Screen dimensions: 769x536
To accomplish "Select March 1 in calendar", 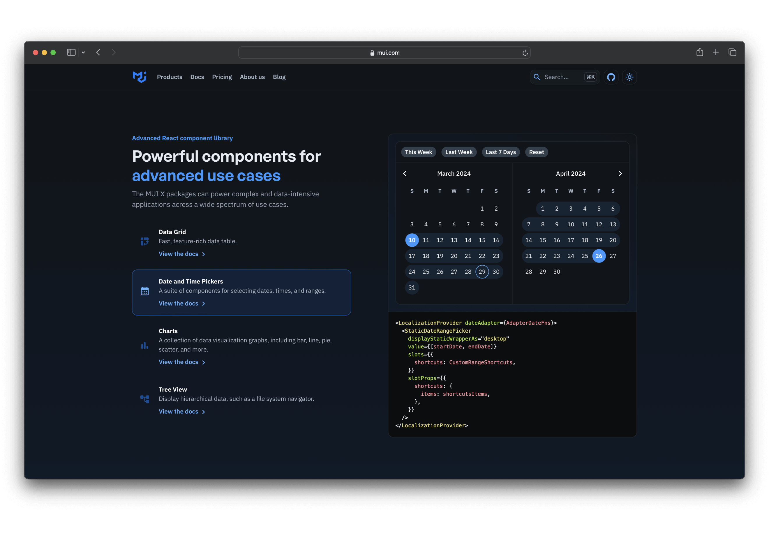I will pos(482,209).
